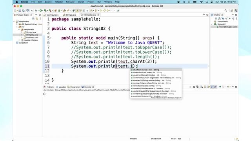Collapse Strings02 class in Outline view
The width and height of the screenshot is (251, 141).
coord(212,24)
